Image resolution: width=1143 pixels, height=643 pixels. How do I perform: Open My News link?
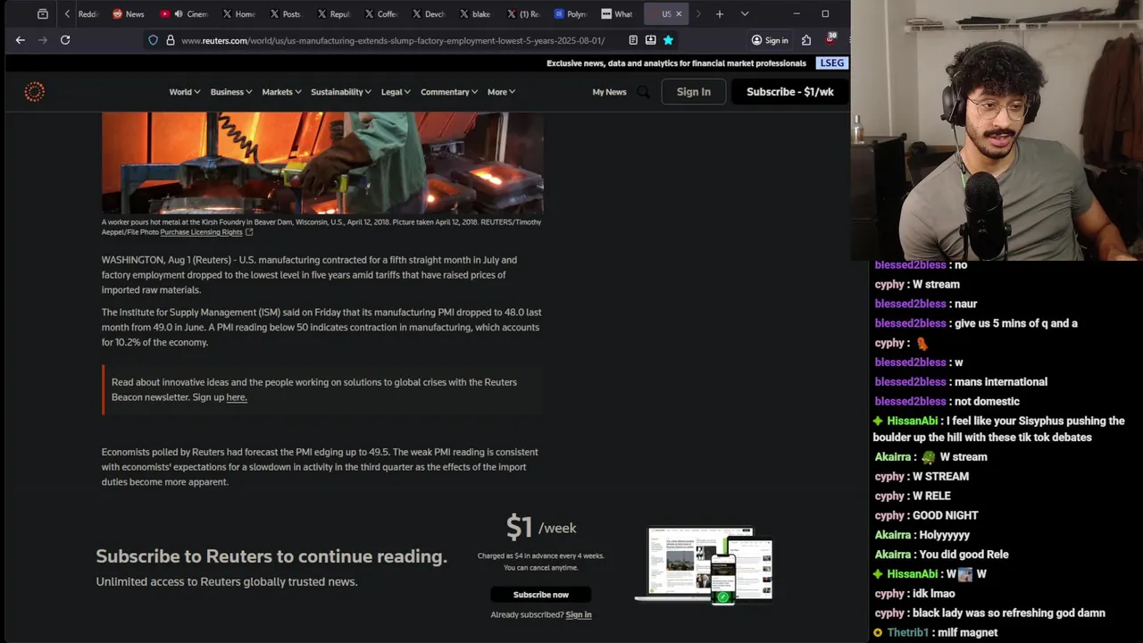click(609, 92)
